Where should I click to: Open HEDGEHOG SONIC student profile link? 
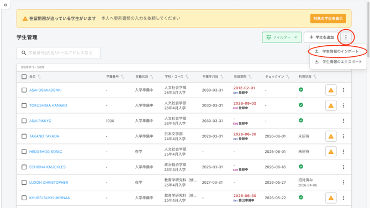tap(45, 152)
